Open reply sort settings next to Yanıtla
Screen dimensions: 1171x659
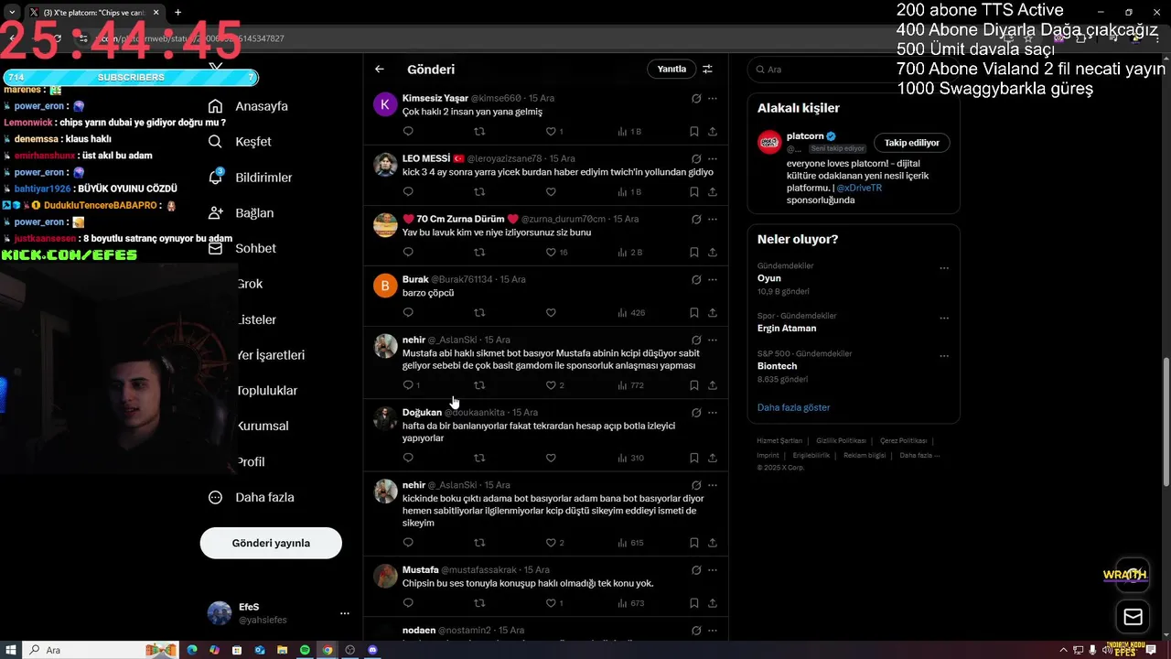[707, 70]
